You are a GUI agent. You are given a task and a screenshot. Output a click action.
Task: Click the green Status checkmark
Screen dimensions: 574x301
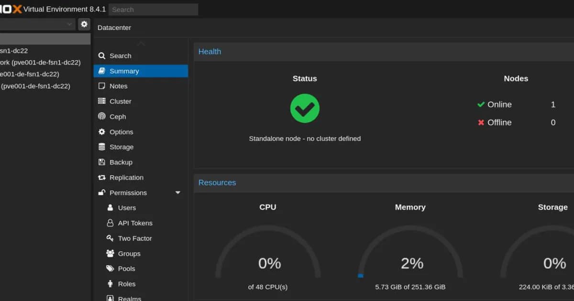tap(305, 108)
